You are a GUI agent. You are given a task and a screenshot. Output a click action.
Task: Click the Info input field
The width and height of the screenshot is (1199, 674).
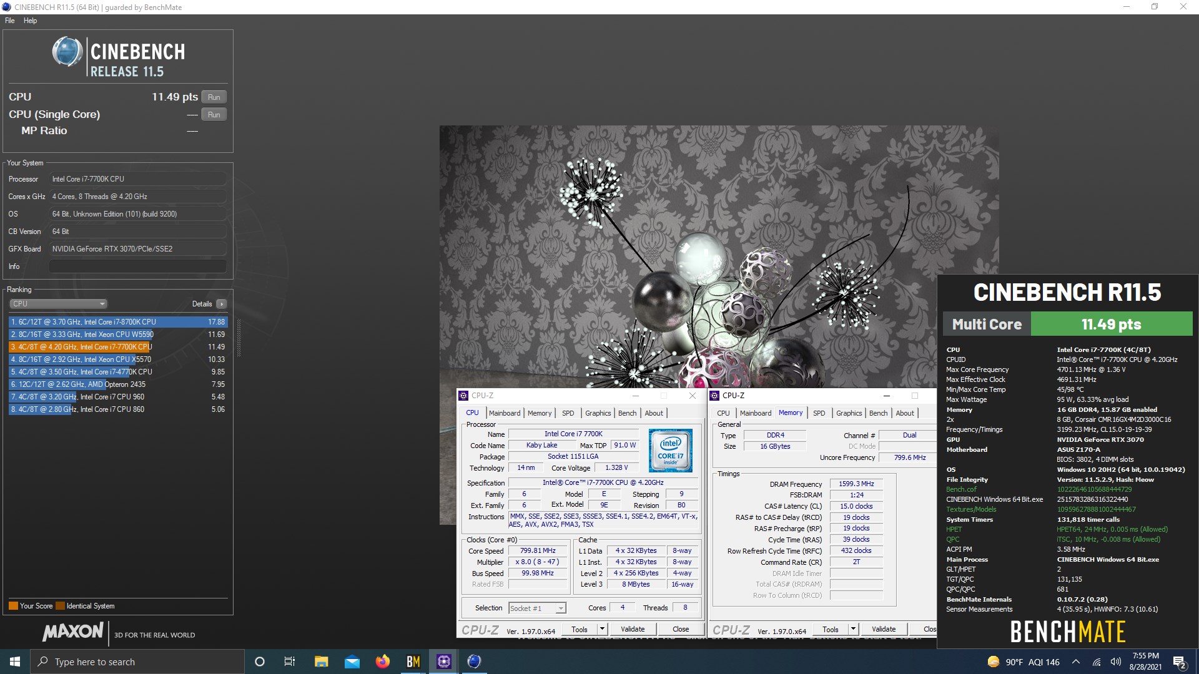click(138, 266)
